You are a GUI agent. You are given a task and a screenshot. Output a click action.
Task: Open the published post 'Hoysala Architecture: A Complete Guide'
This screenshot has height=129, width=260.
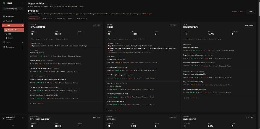[x=59, y=46]
